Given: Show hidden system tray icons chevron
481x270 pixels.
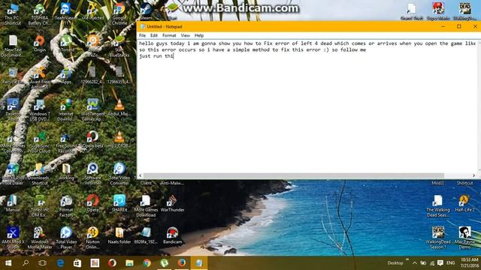Looking at the screenshot, I should tap(415, 263).
